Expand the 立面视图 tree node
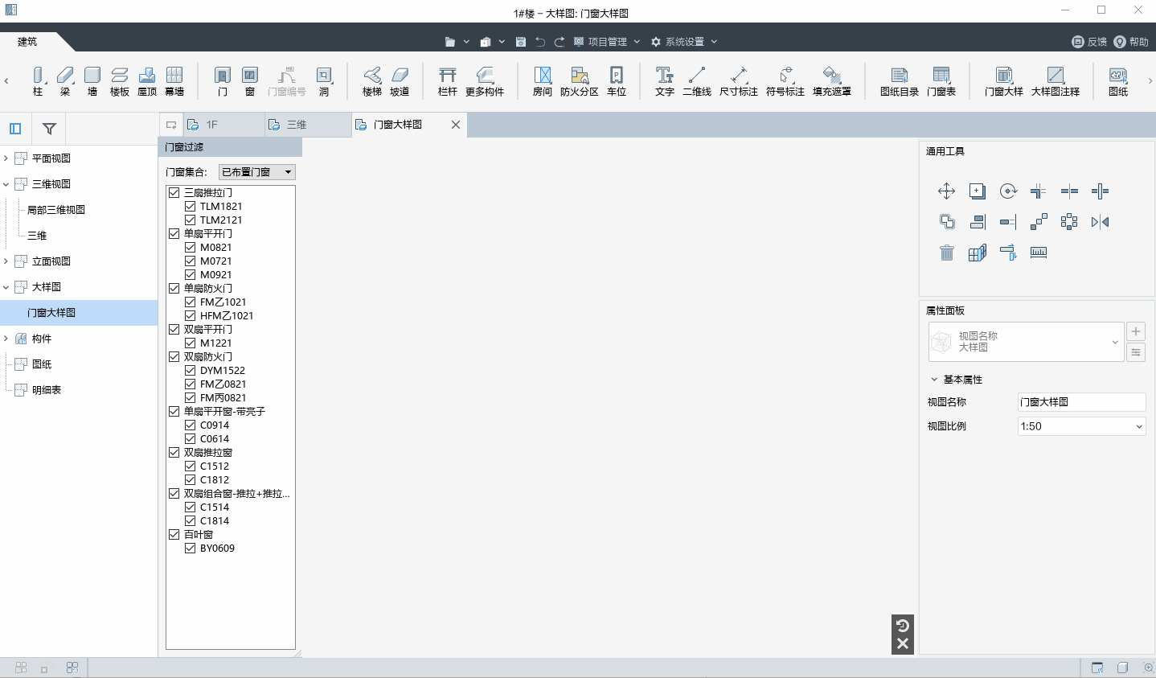 [x=6, y=261]
